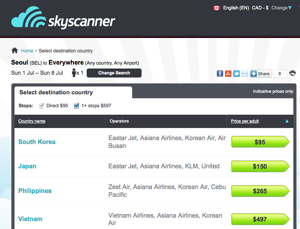
Task: Open the Share button
Action: 260,74
